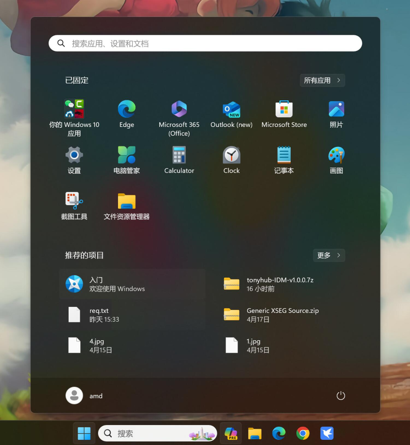
Task: Open Microsoft 365 (Office)
Action: pos(179,118)
